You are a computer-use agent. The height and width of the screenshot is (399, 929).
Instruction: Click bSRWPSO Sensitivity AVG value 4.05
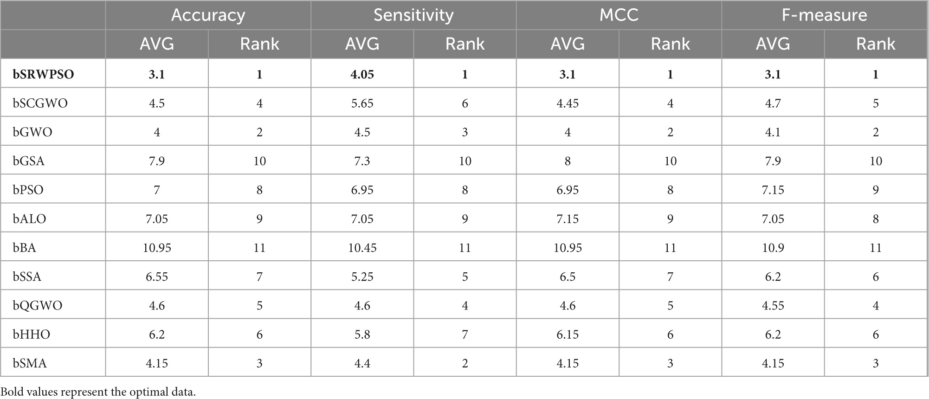coord(362,74)
